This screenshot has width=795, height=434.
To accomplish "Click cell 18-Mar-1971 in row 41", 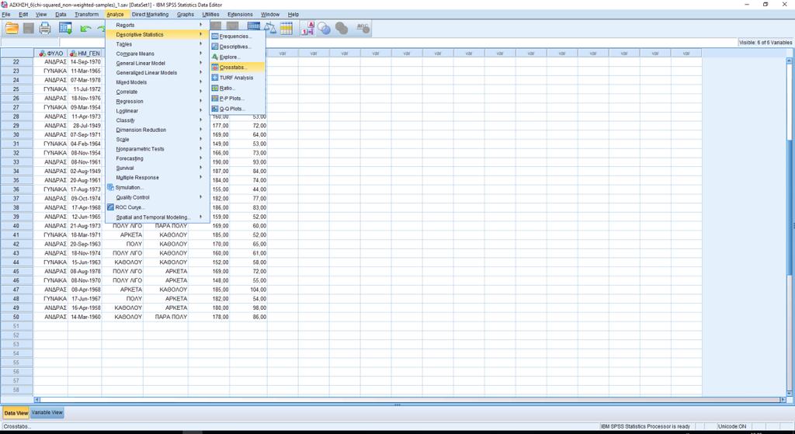I will tap(85, 234).
